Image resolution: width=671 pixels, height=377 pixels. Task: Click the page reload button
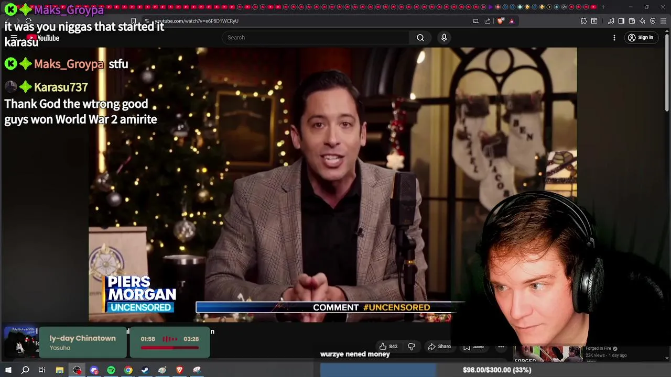pyautogui.click(x=29, y=21)
